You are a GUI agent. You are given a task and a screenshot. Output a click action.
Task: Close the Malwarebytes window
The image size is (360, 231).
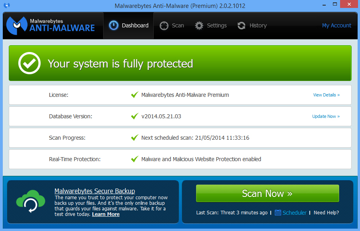pos(349,4)
